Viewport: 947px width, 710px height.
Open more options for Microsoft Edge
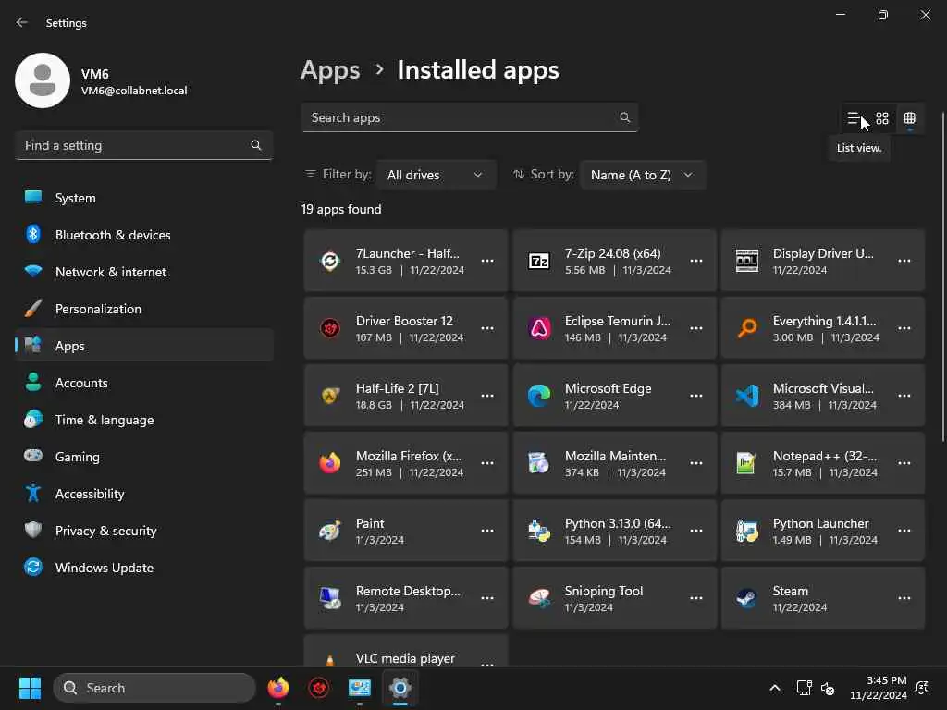[x=696, y=396]
